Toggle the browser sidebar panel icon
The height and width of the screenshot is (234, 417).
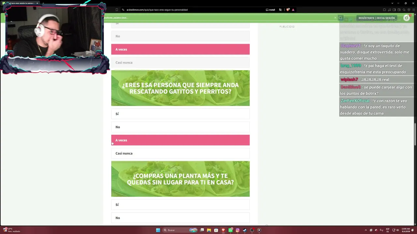(394, 10)
